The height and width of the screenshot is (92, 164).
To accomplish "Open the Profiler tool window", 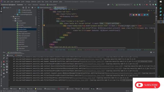I will 30,89.
